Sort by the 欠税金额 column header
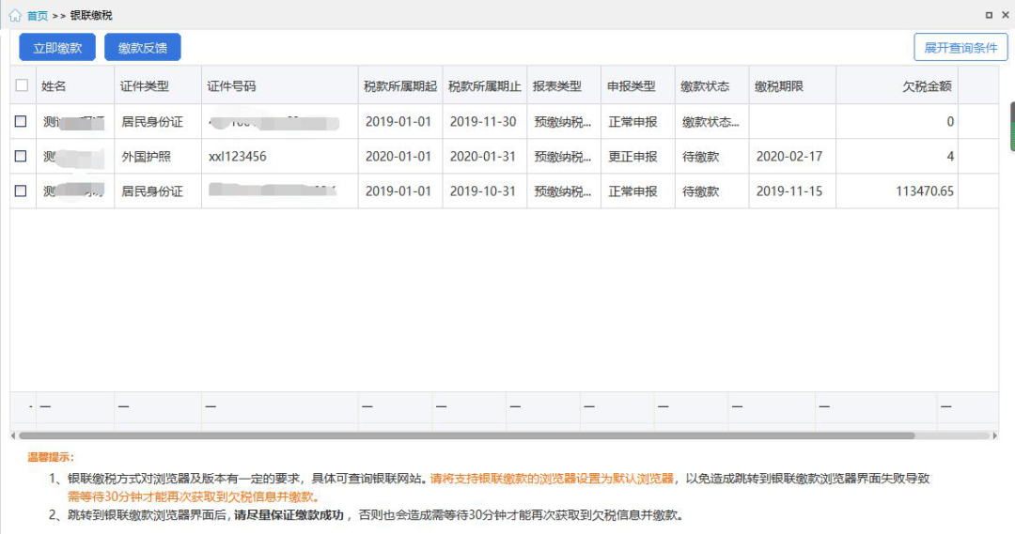The height and width of the screenshot is (534, 1015). (926, 86)
